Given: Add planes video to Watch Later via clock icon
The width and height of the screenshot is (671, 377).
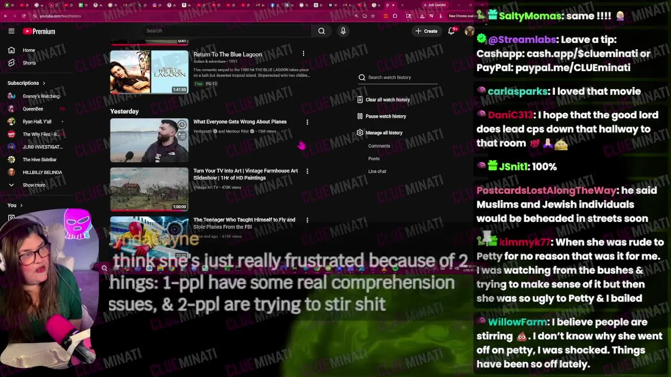Looking at the screenshot, I should (181, 125).
